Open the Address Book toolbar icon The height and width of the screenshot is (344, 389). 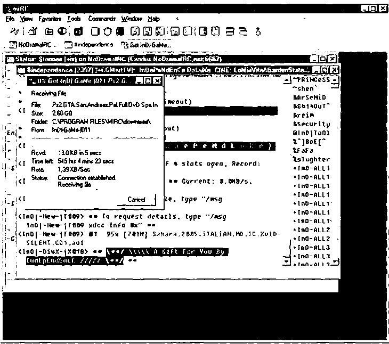point(95,31)
